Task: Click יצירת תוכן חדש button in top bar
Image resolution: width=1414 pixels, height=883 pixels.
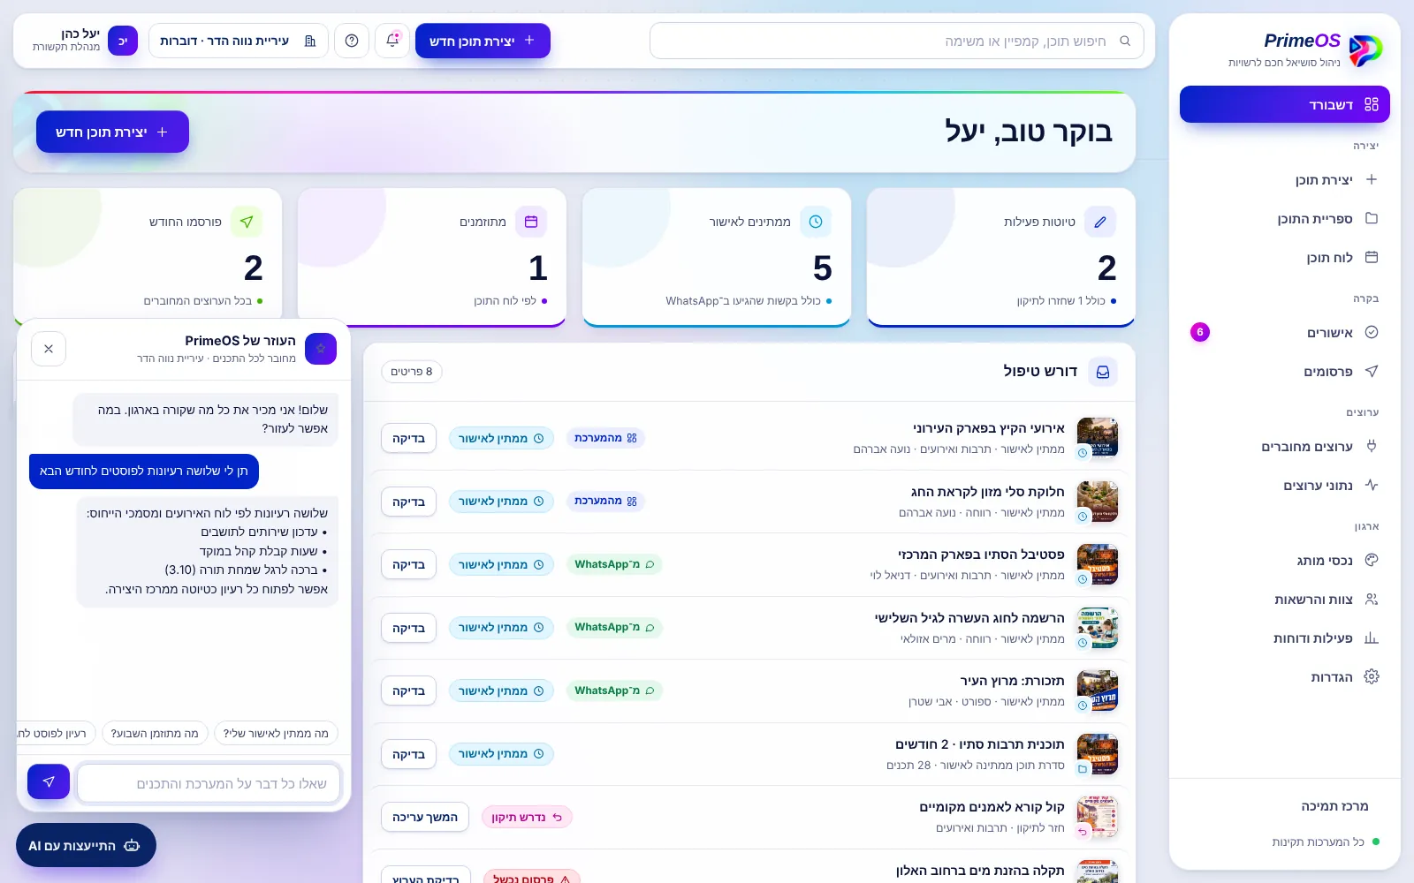Action: coord(483,41)
